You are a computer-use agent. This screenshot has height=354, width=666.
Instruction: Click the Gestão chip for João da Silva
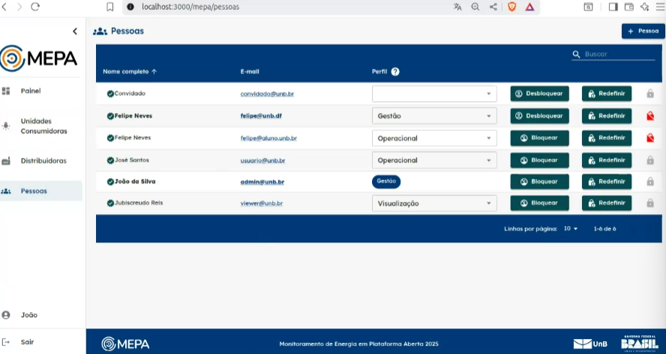[x=386, y=181]
